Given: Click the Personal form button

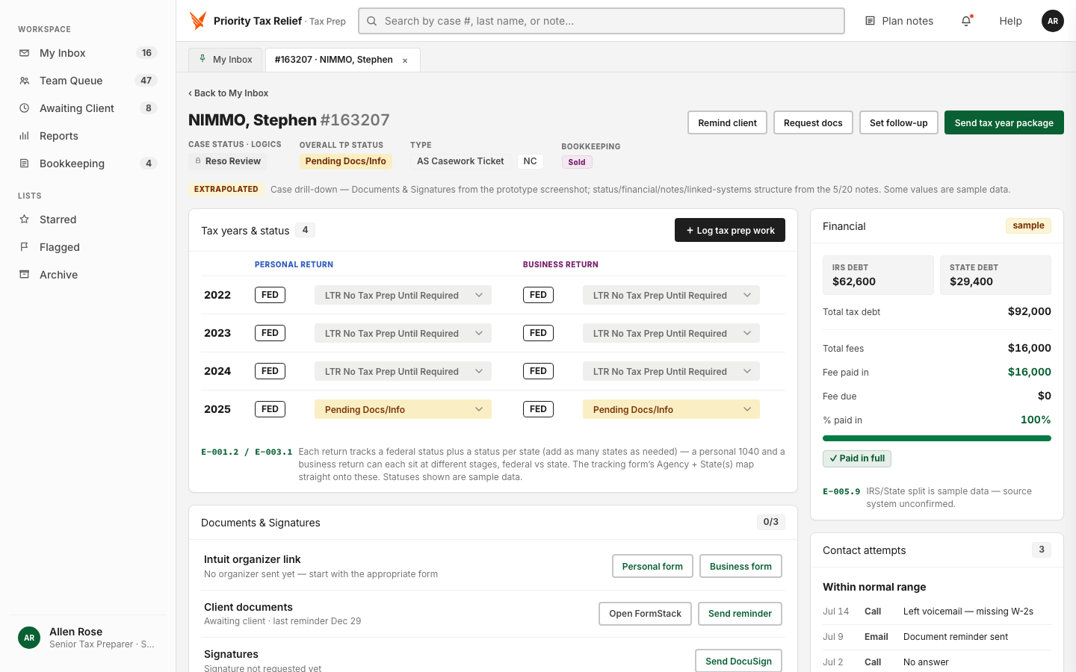Looking at the screenshot, I should coord(652,566).
